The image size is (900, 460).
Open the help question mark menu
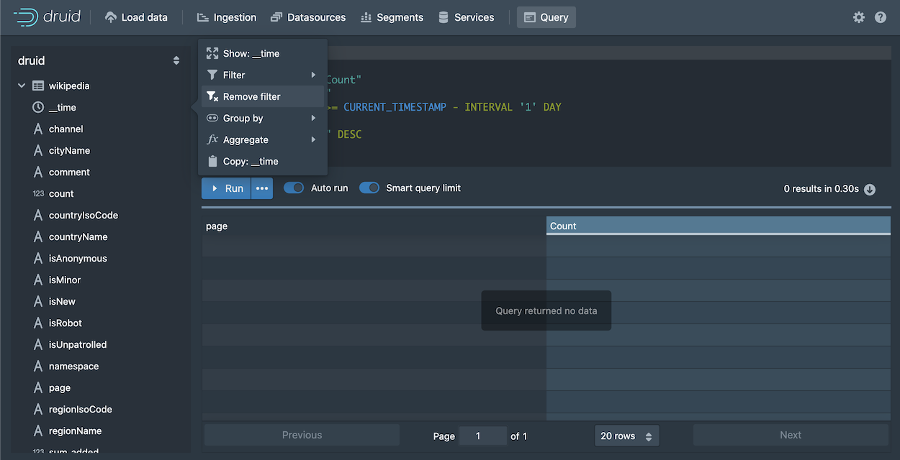click(881, 17)
